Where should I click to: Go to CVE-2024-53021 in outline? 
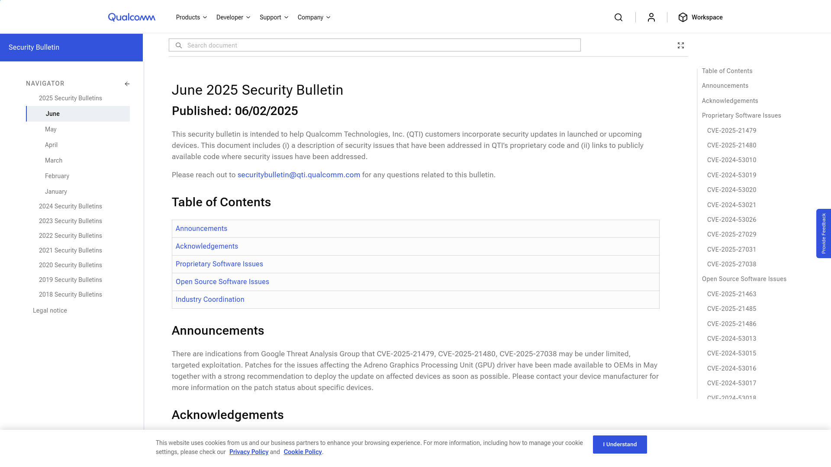click(x=732, y=205)
